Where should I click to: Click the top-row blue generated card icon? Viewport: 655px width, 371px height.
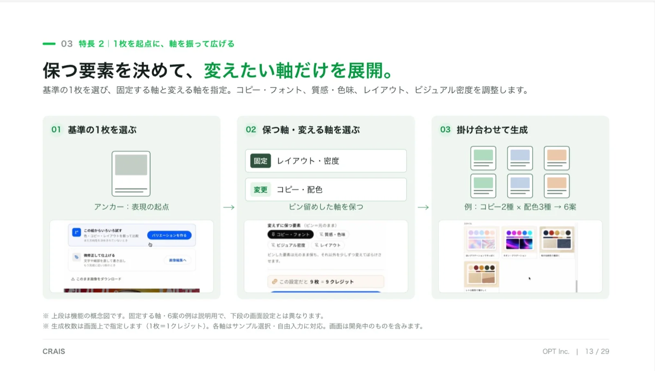point(520,158)
